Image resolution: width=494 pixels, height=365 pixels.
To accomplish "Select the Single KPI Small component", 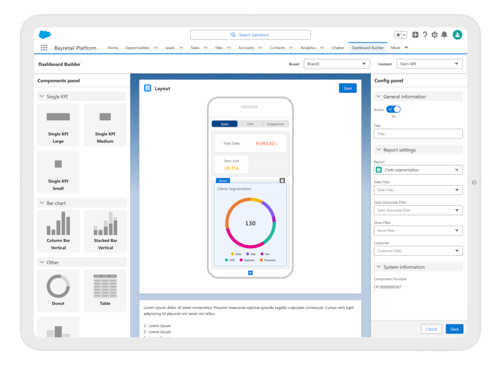I will click(58, 172).
